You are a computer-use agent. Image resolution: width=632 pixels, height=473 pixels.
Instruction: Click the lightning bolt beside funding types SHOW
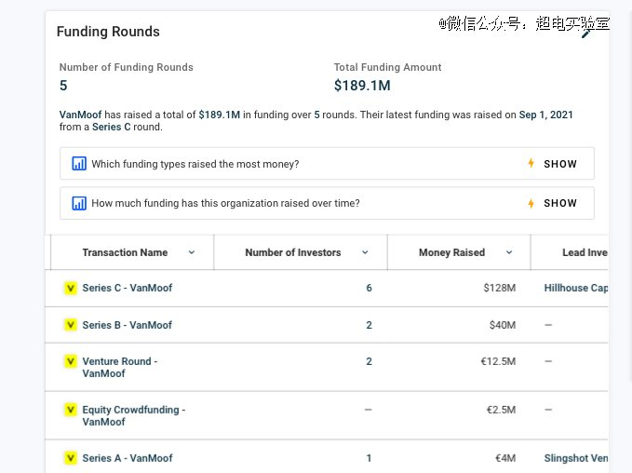click(x=531, y=163)
